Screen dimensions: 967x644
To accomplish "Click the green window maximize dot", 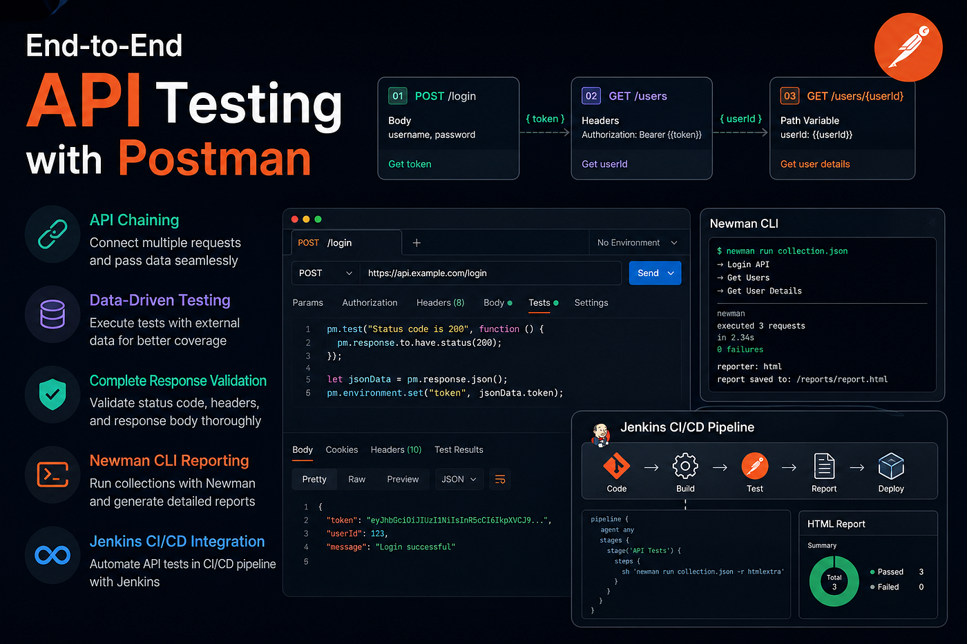I will (x=318, y=219).
